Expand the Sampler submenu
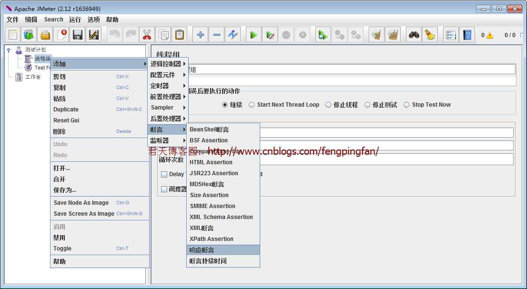527x289 pixels. tap(168, 108)
